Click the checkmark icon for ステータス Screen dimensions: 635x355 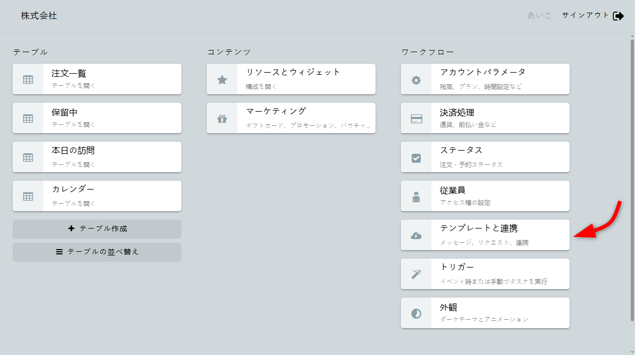click(x=416, y=157)
